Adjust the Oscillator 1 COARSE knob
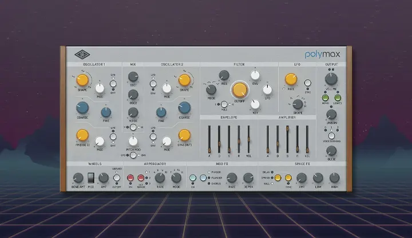 click(82, 108)
